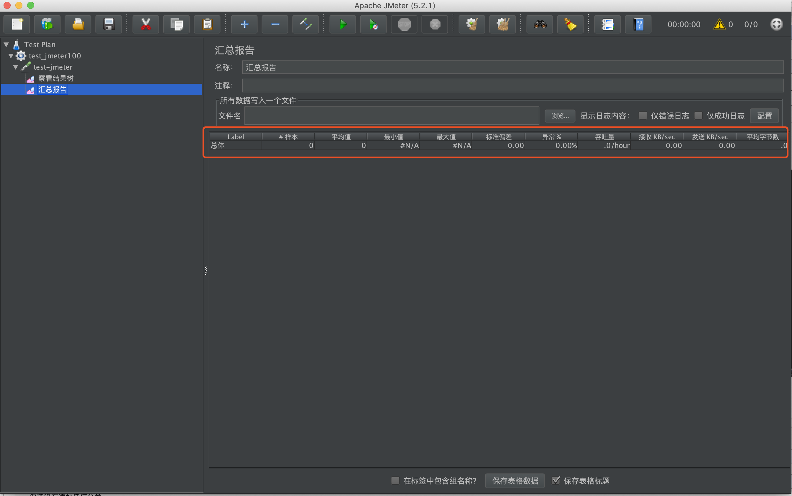This screenshot has width=792, height=496.
Task: Select 汇总报告 listener in tree
Action: 52,90
